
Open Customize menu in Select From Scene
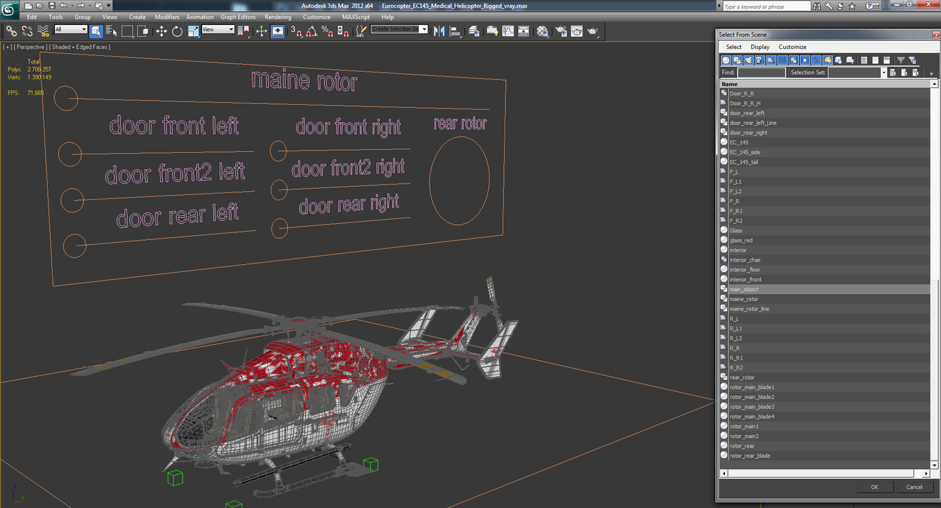coord(792,47)
